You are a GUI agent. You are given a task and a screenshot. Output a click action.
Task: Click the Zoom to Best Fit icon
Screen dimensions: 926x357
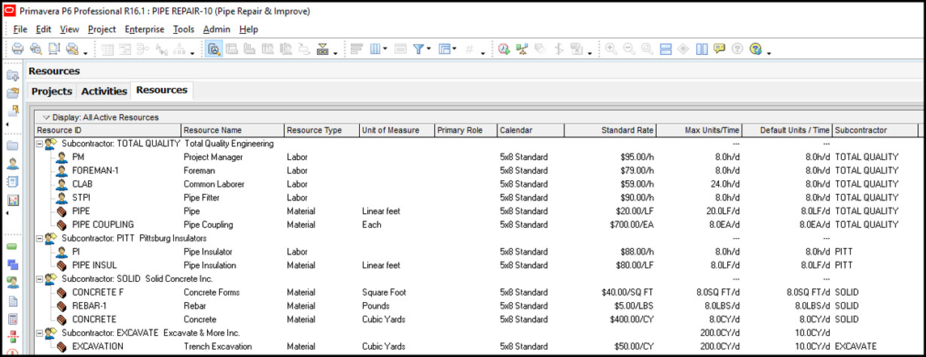point(647,49)
